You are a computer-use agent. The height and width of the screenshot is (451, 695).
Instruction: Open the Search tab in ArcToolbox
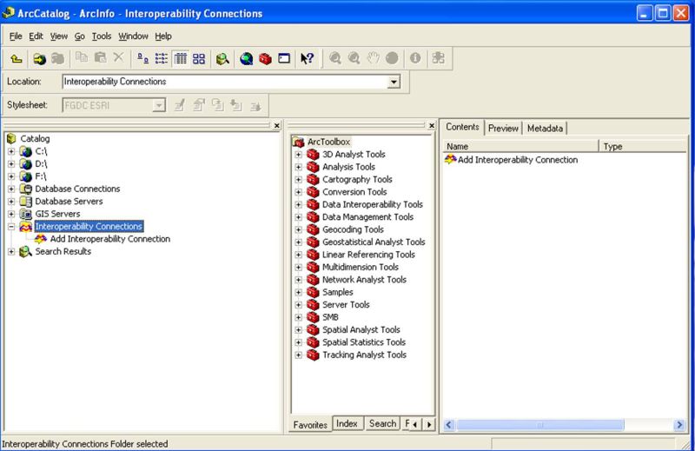pyautogui.click(x=382, y=423)
